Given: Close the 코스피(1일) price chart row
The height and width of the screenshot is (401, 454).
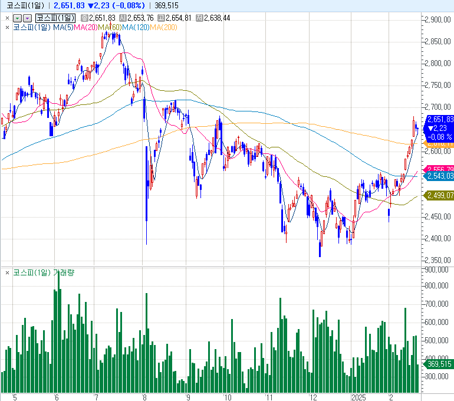Looking at the screenshot, I should click(x=7, y=18).
